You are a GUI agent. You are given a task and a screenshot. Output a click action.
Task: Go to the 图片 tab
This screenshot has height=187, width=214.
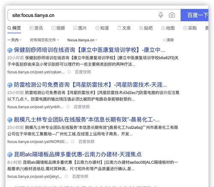[80, 28]
